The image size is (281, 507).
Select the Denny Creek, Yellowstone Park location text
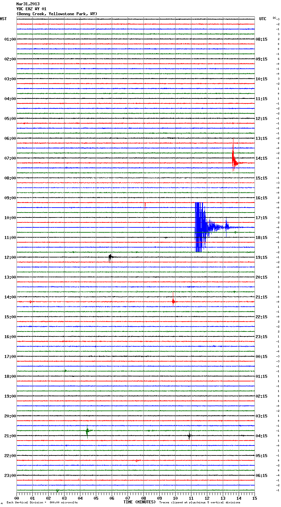(57, 14)
